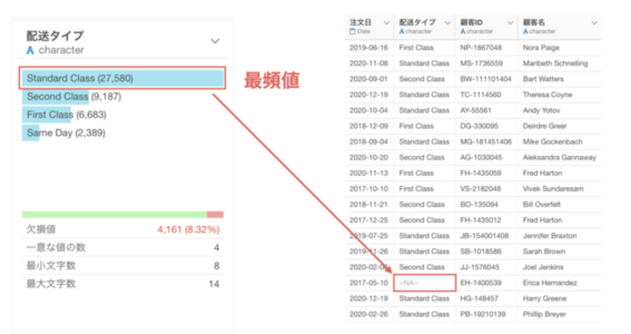Image resolution: width=631 pixels, height=334 pixels.
Task: Click the red missing-values segment of bar
Action: point(215,215)
